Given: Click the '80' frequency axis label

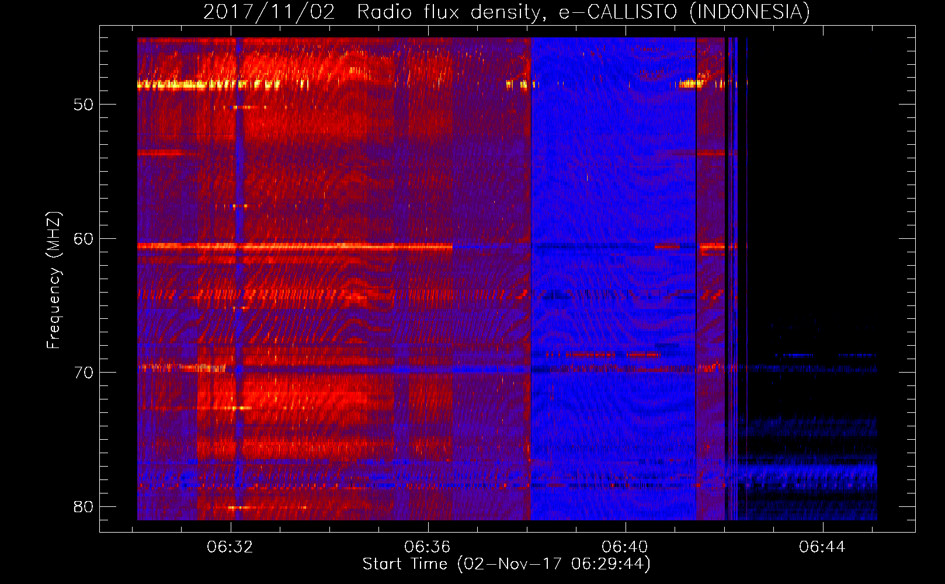Looking at the screenshot, I should [84, 506].
